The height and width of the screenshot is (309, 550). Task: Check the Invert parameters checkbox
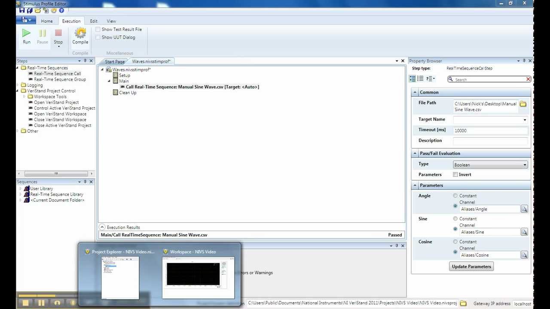(455, 175)
